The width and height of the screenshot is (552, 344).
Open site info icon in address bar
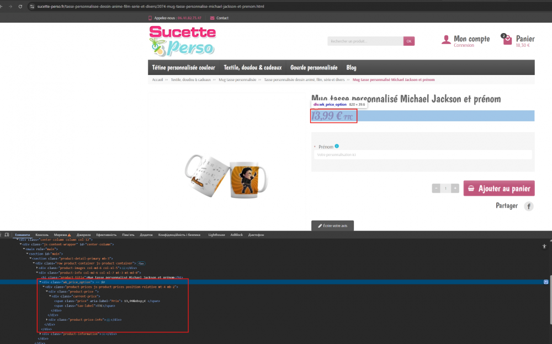tap(31, 6)
